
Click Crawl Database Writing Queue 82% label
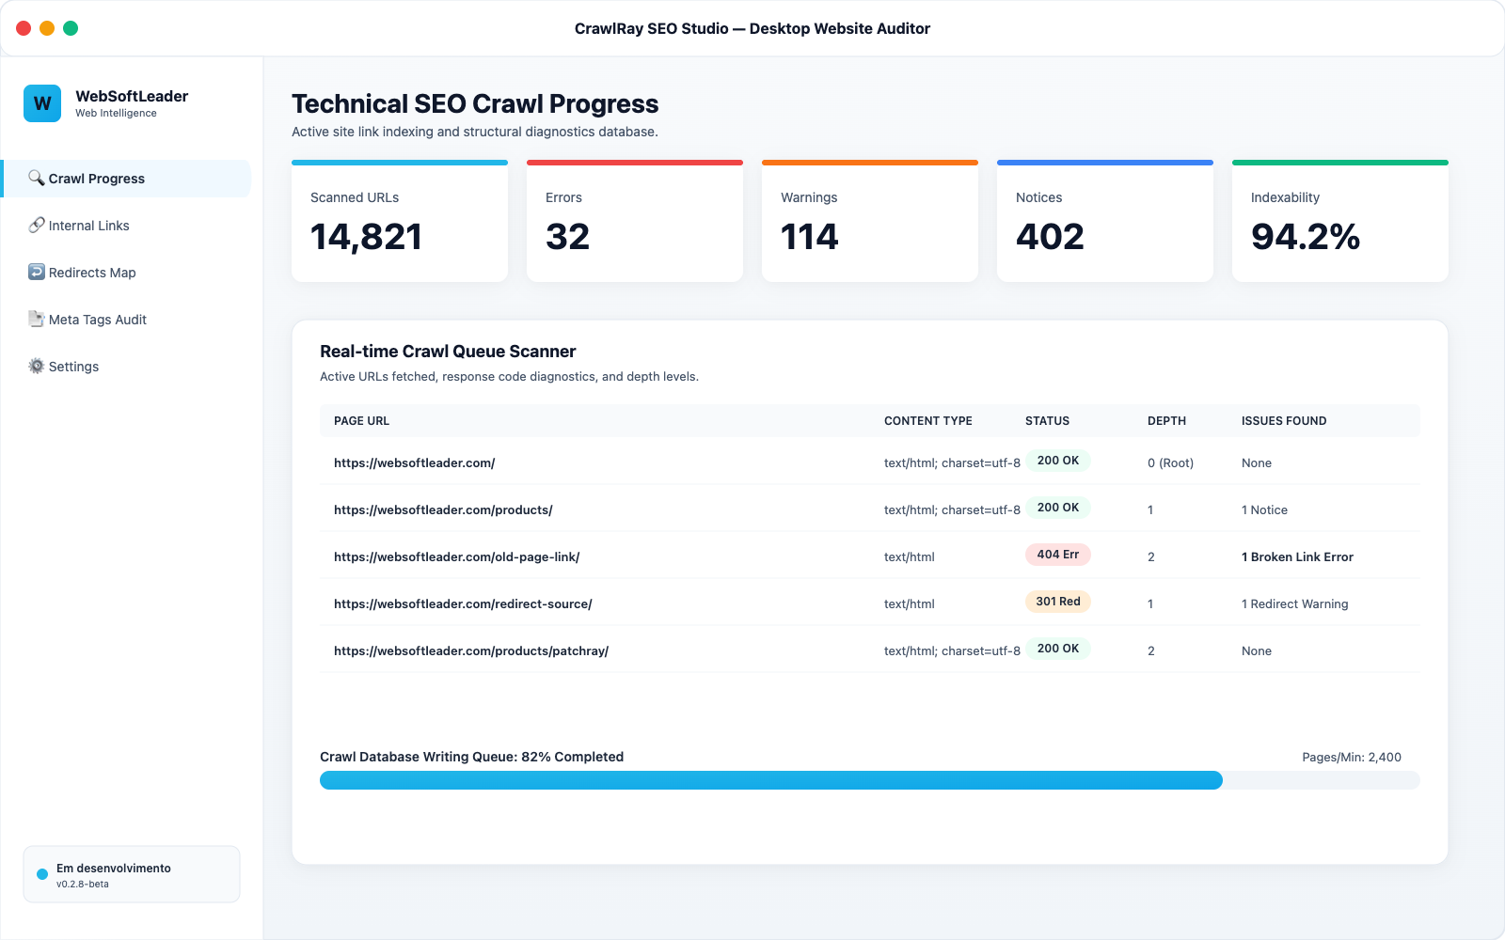471,757
